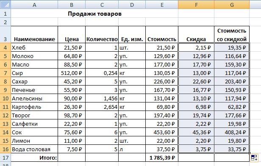Select cost cell '69,80 ₽'
This screenshot has height=166, width=261.
[x=162, y=107]
